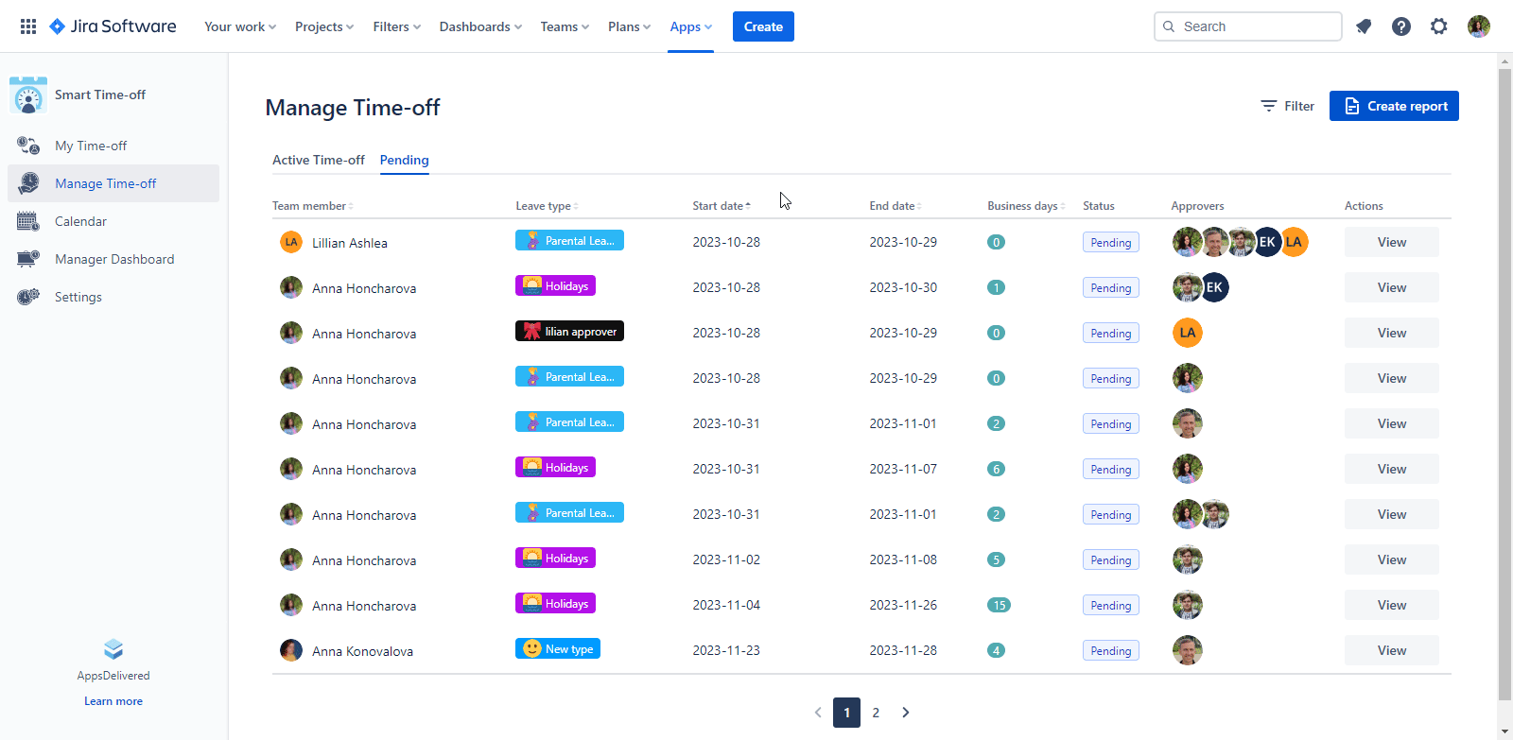Go to page 2 of results
1513x740 pixels.
[x=876, y=713]
